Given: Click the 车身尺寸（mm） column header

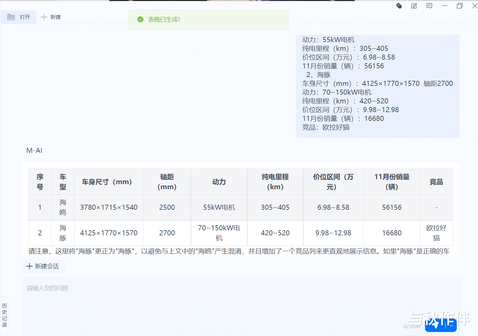Looking at the screenshot, I should tap(109, 182).
